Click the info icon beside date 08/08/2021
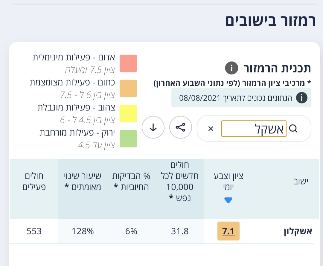323x266 pixels. tap(301, 98)
